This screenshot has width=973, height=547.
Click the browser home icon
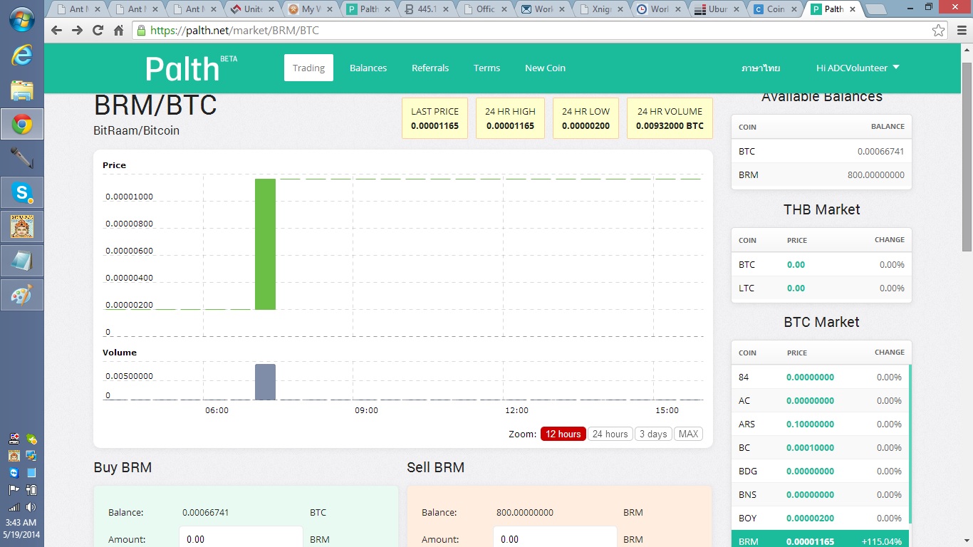[118, 31]
